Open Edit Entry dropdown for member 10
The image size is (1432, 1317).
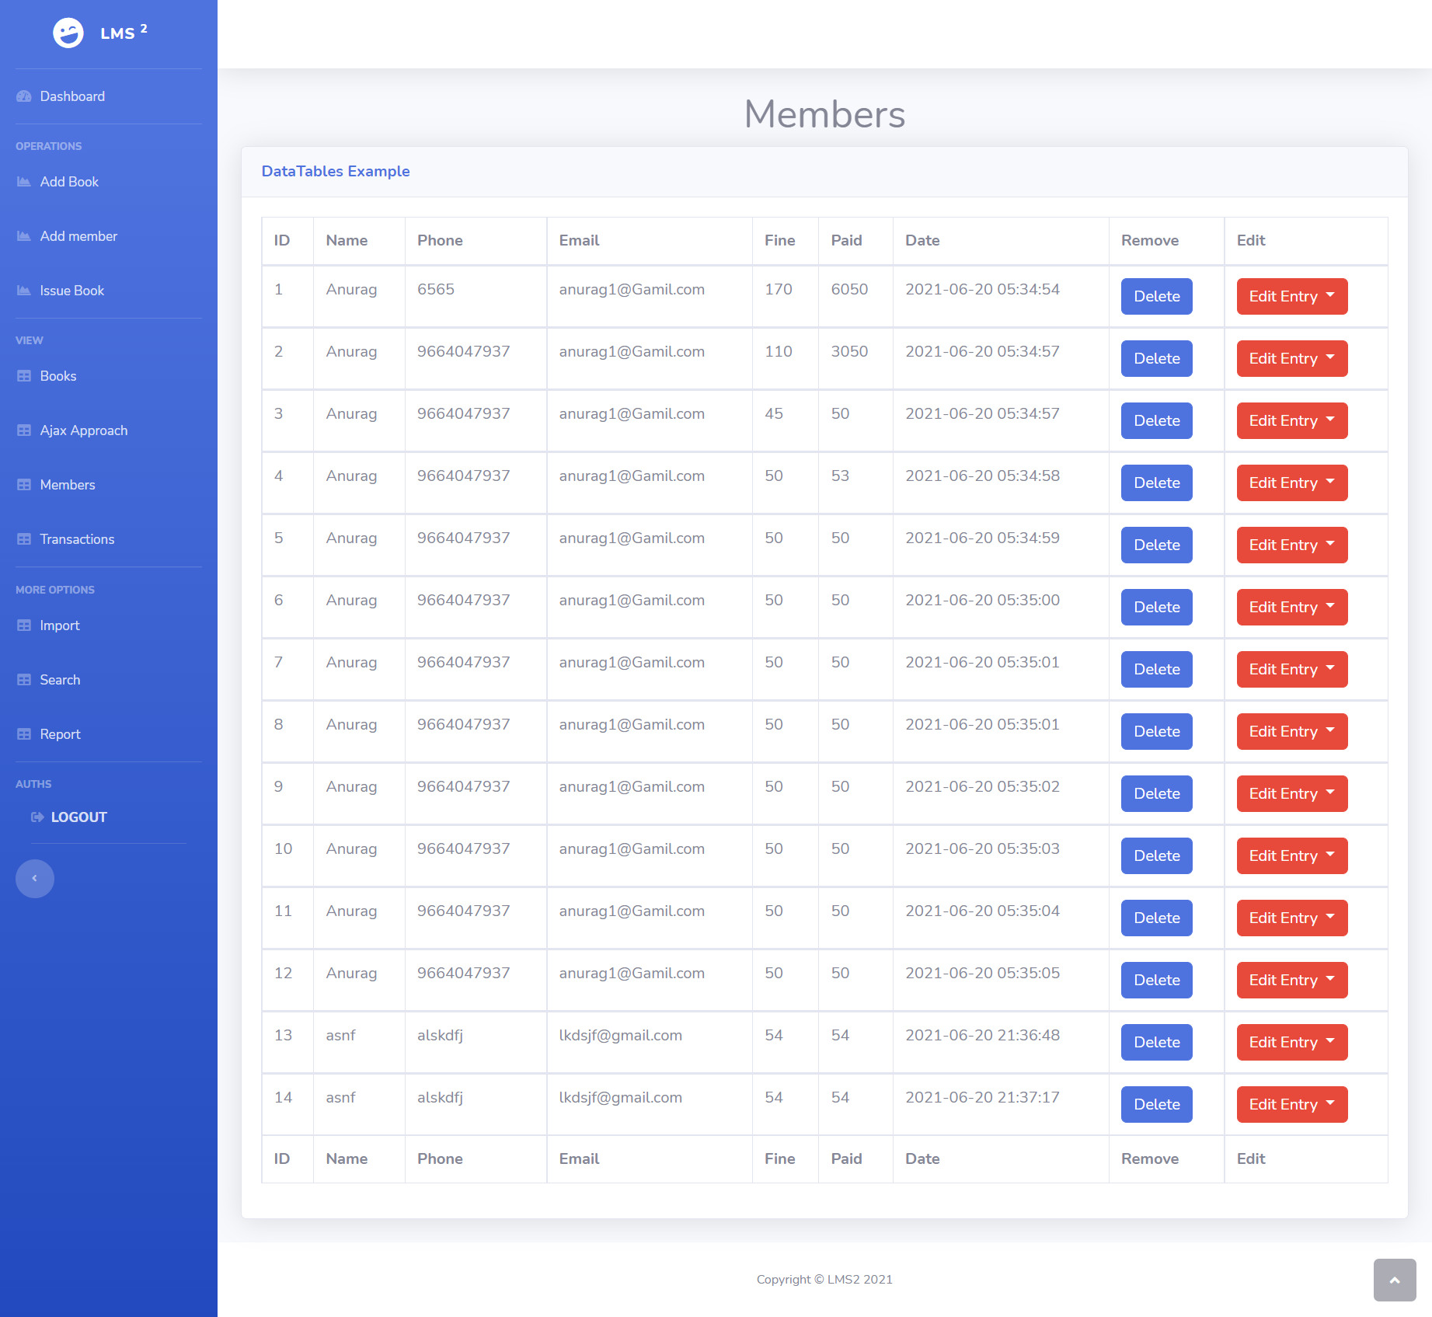(x=1292, y=855)
